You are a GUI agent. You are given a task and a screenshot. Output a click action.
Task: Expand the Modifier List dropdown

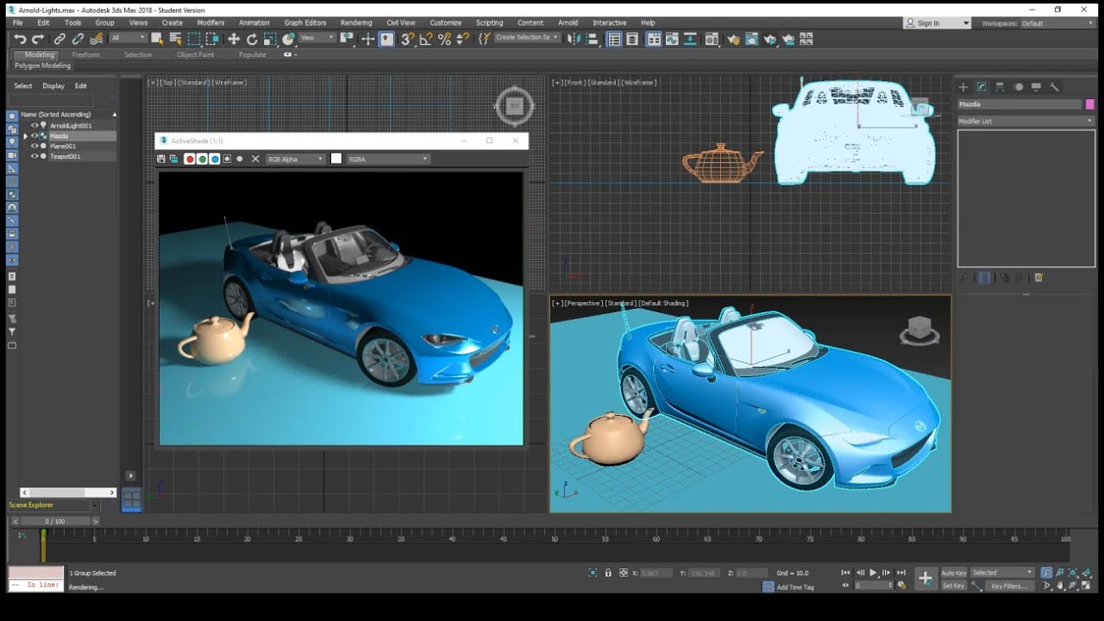[1026, 122]
